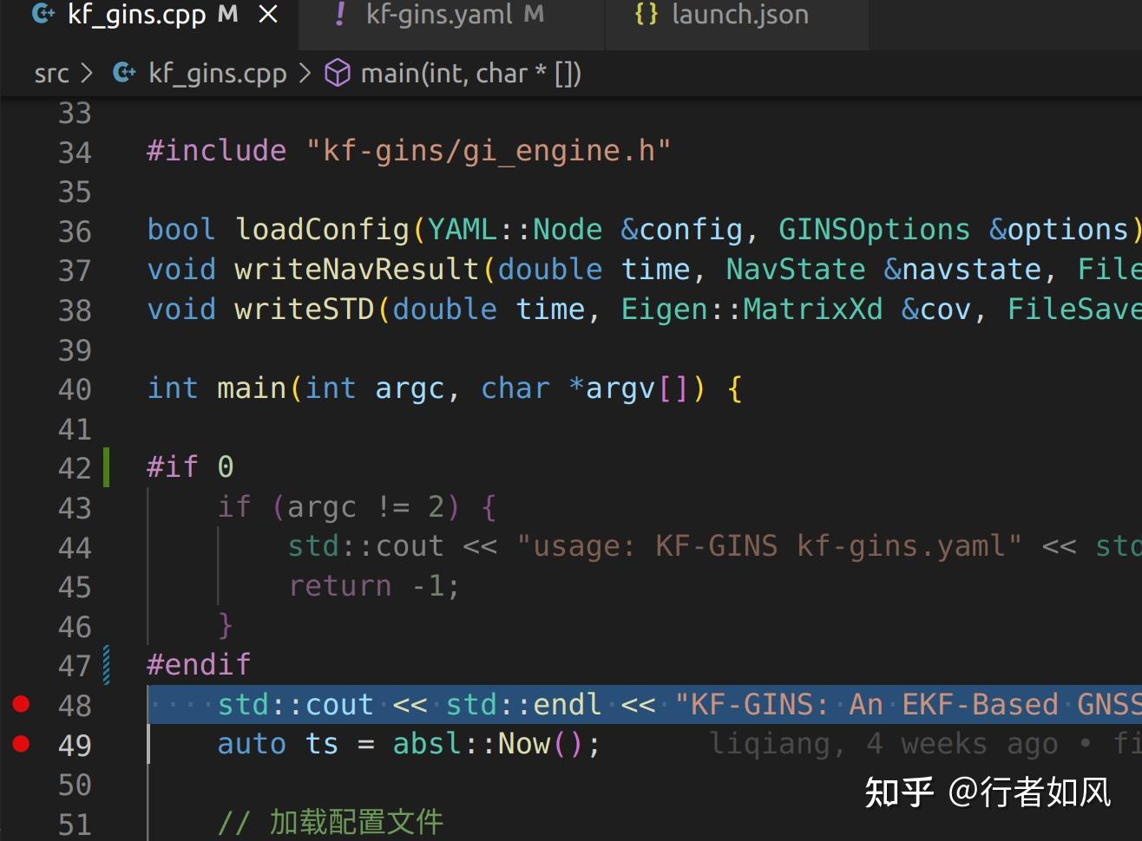Click line number 40 to select the line

click(75, 388)
